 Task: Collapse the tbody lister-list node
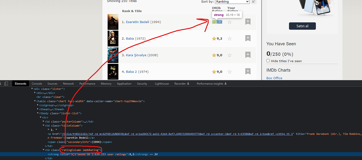click(38, 113)
